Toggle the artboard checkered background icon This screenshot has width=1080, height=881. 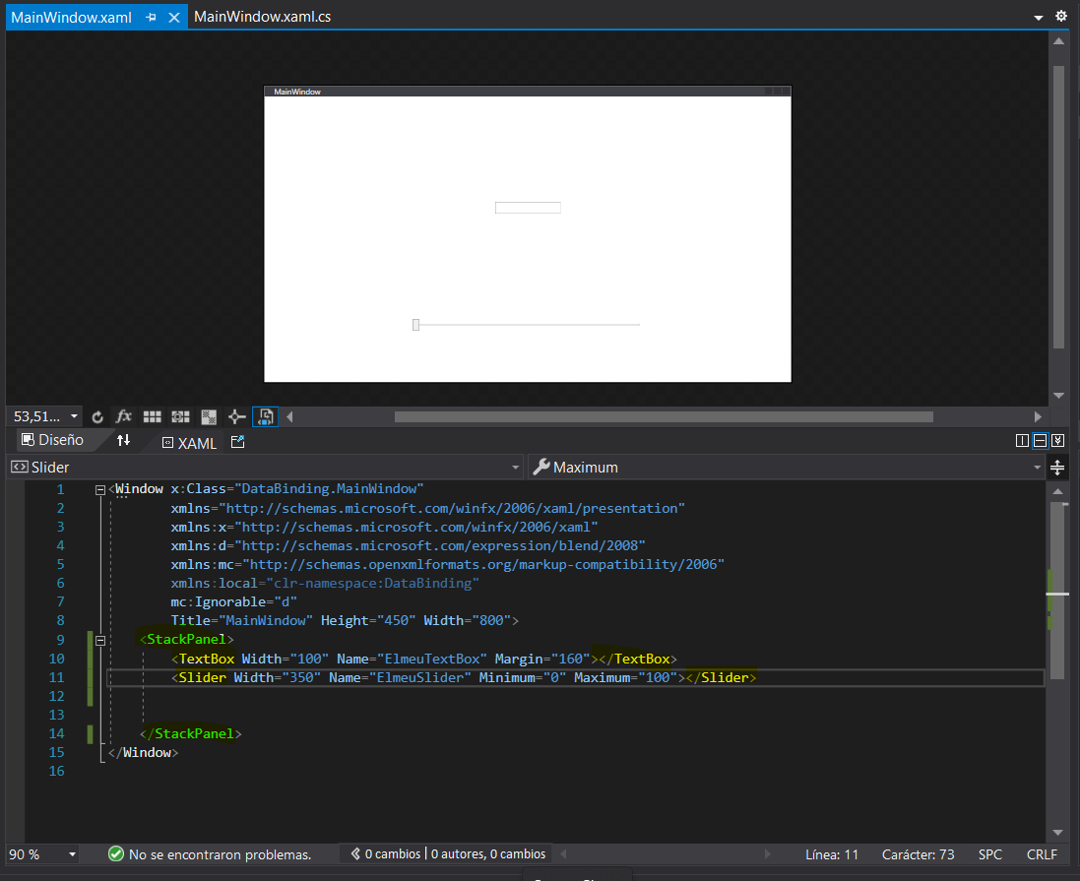click(x=209, y=417)
